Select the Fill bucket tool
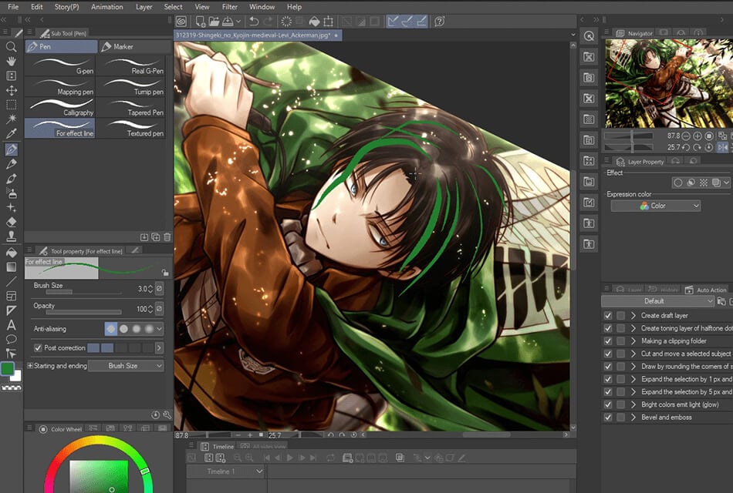733x493 pixels. [12, 252]
